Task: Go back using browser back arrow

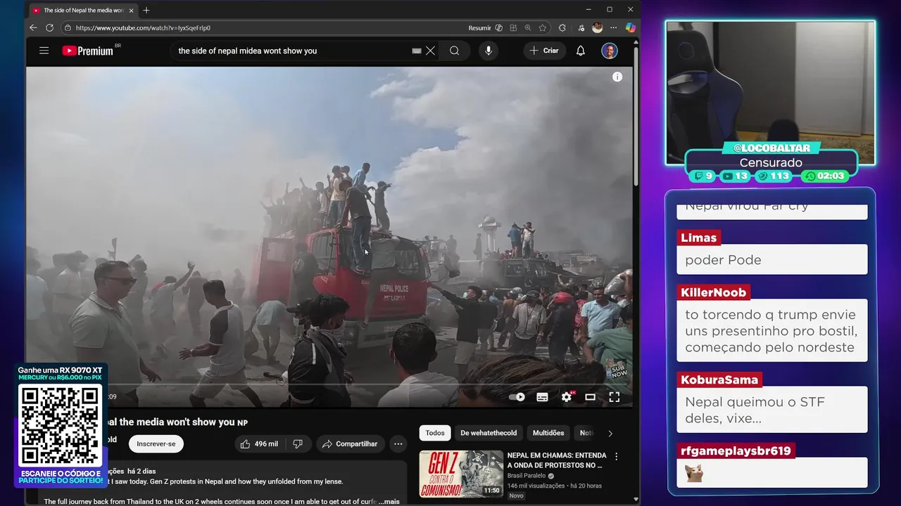Action: pyautogui.click(x=33, y=28)
